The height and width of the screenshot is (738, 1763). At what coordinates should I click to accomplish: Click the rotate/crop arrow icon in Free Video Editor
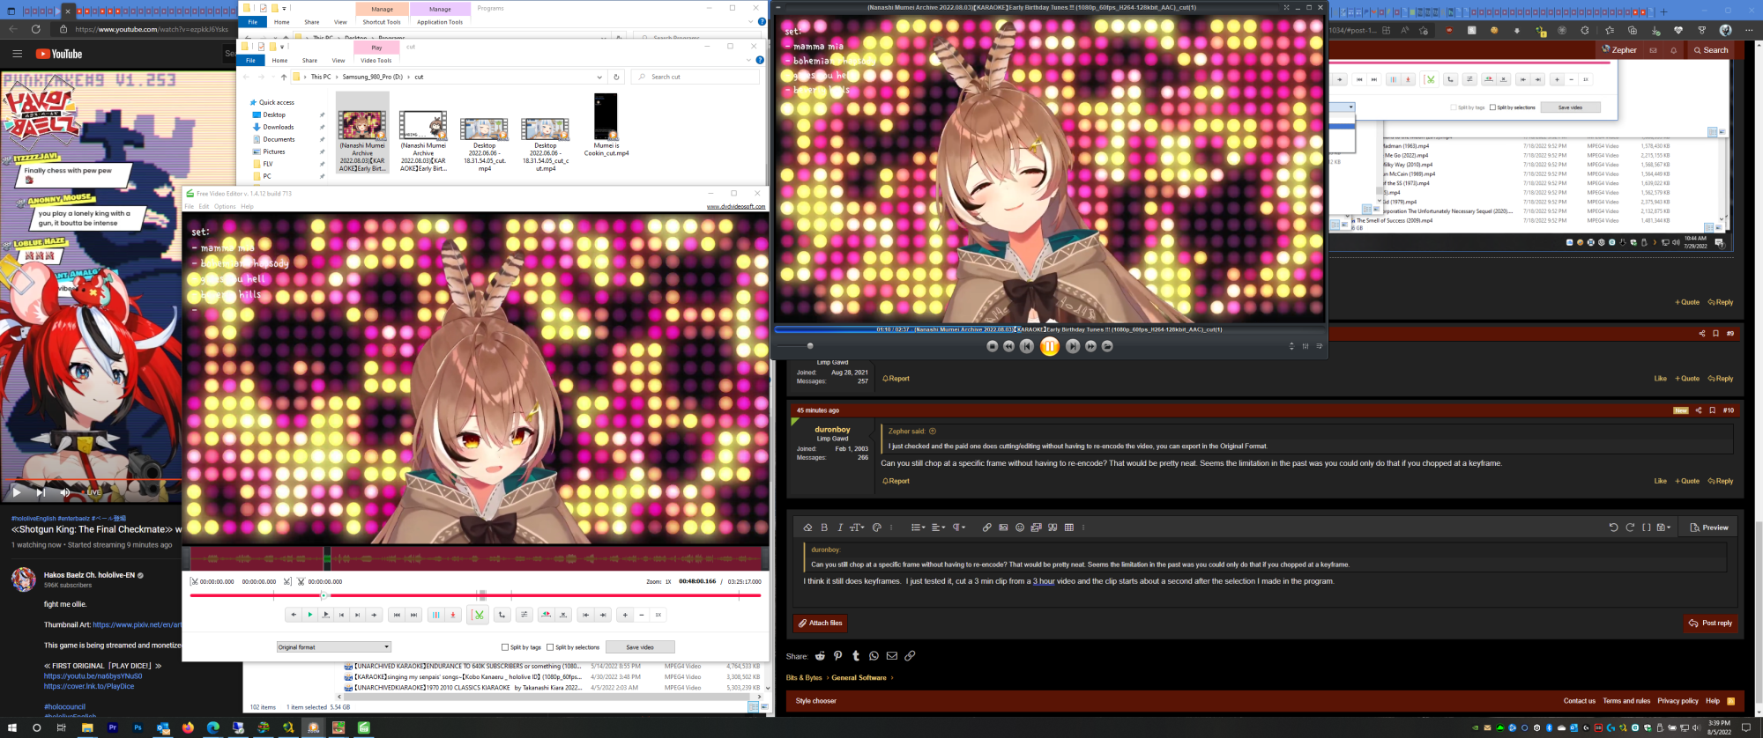[x=502, y=615]
